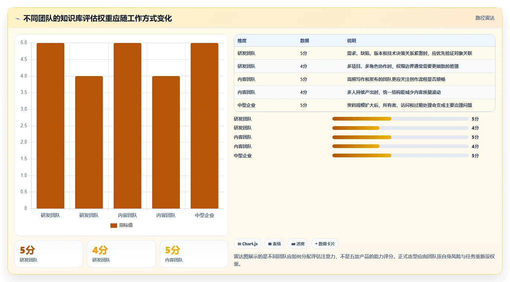The width and height of the screenshot is (510, 282).
Task: Select the footer note starting with 雷达图展示的是
Action: tap(364, 260)
